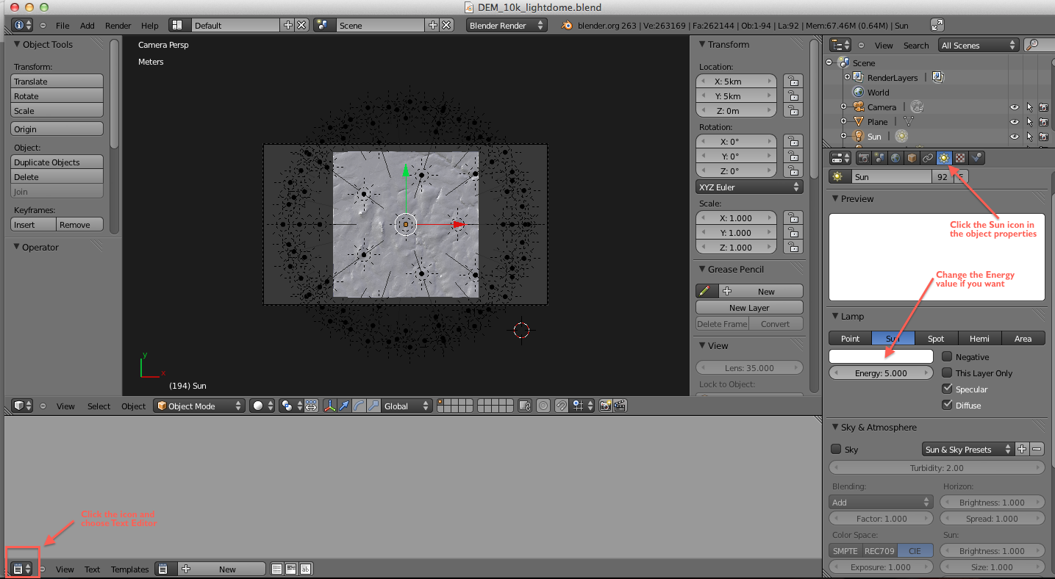1055x579 pixels.
Task: Collapse the Lamp panel
Action: pos(835,316)
